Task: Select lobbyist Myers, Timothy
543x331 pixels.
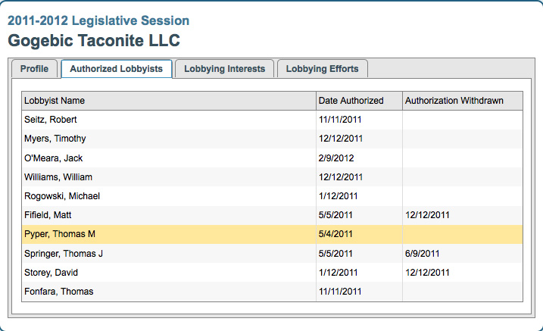Action: click(55, 139)
